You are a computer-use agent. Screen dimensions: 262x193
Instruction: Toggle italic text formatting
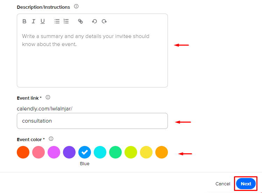pyautogui.click(x=34, y=21)
